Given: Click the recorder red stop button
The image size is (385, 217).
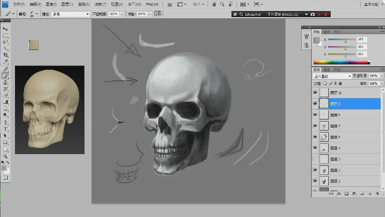Looking at the screenshot, I should tap(326, 14).
